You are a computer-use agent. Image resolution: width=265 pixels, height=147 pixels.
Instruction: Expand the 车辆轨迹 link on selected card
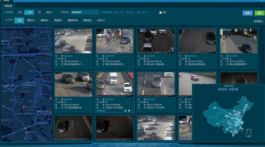click(x=101, y=110)
